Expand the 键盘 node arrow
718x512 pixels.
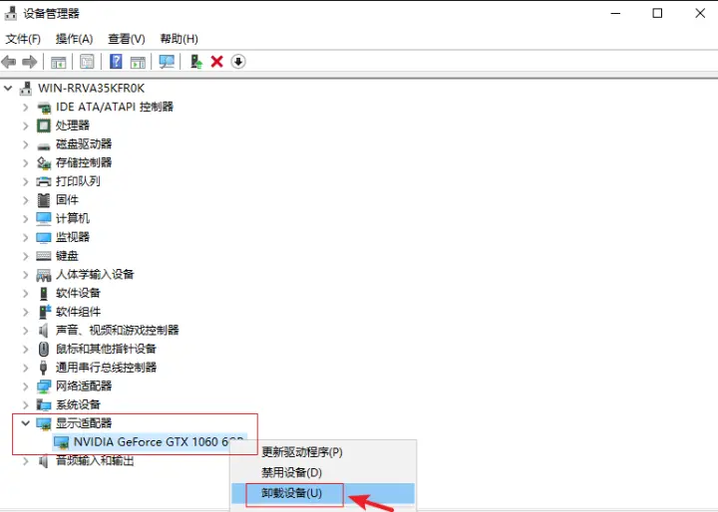(26, 256)
